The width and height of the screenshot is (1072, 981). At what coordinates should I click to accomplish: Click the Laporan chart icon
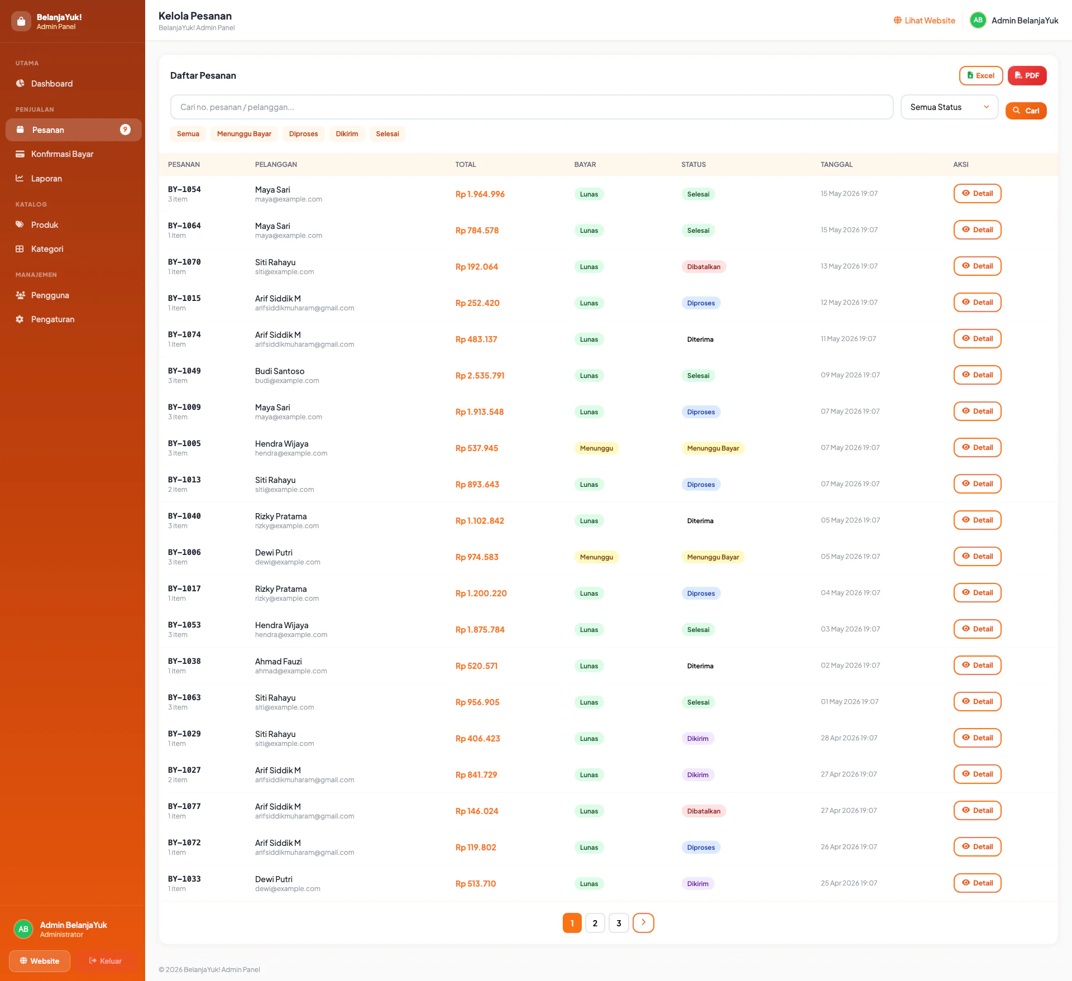click(20, 178)
